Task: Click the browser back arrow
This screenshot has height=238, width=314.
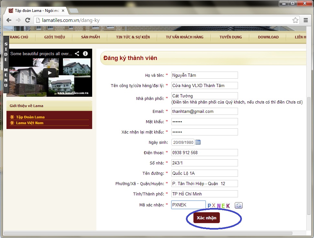Action: [9, 20]
